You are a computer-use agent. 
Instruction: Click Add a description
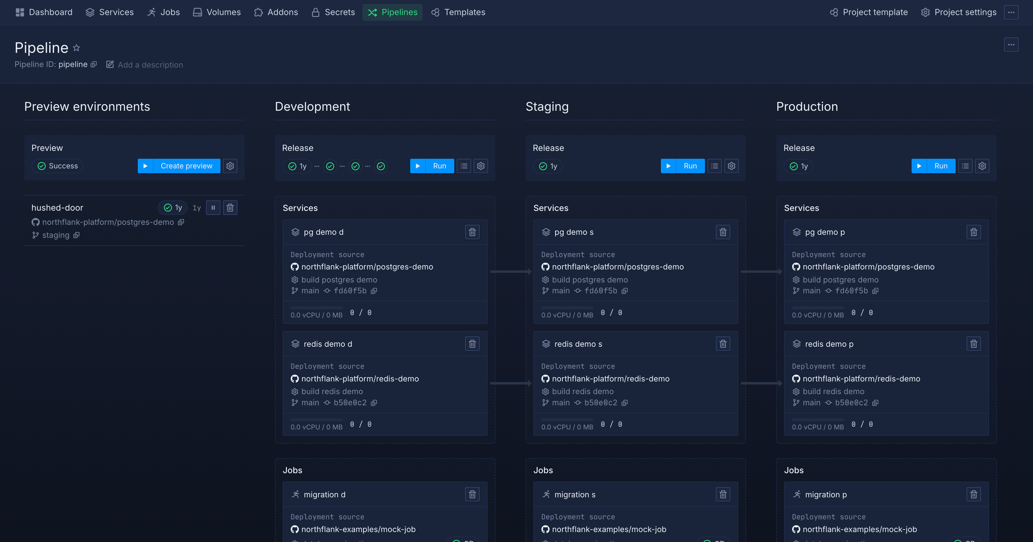click(x=145, y=65)
